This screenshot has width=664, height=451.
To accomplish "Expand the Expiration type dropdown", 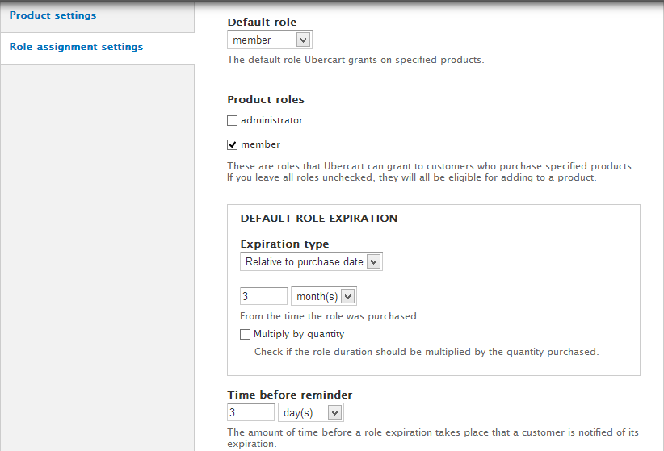I will [311, 262].
